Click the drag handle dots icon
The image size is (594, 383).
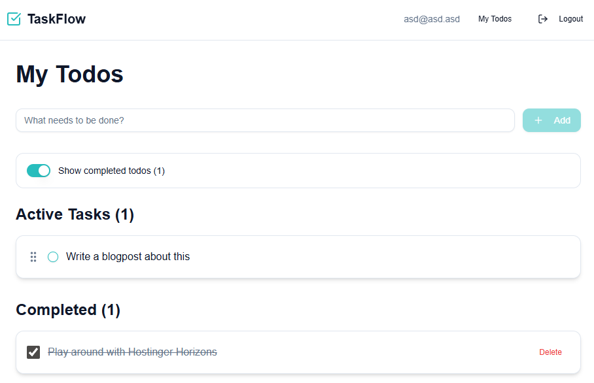(33, 257)
